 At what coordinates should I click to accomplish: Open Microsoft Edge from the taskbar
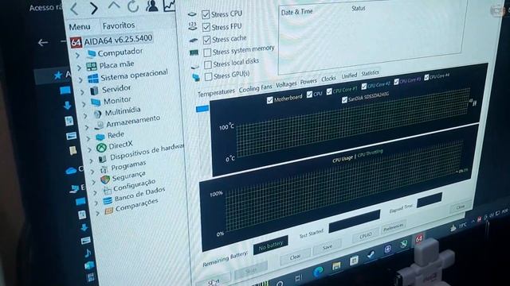coord(318,272)
